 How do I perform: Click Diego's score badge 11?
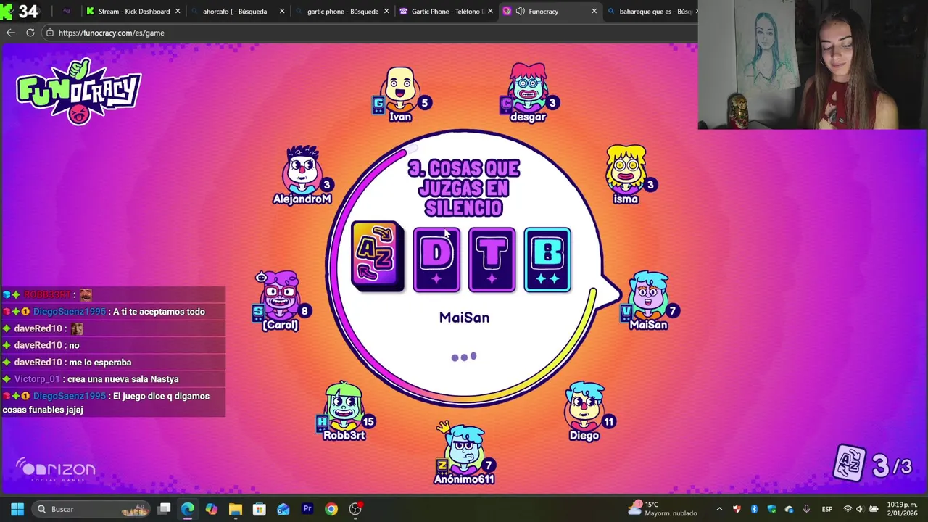click(x=609, y=421)
